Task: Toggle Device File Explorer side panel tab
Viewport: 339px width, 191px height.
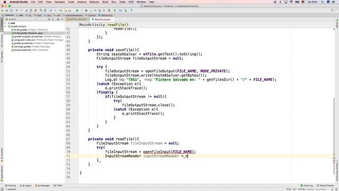Action: pyautogui.click(x=337, y=171)
